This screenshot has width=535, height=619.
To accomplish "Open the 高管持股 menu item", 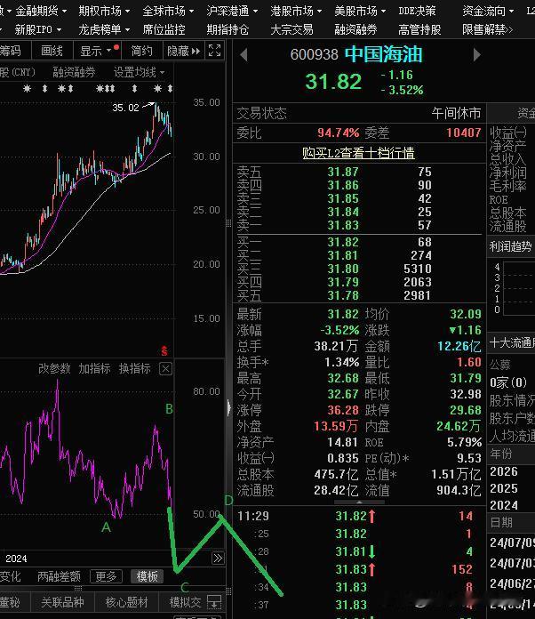I will tap(419, 29).
